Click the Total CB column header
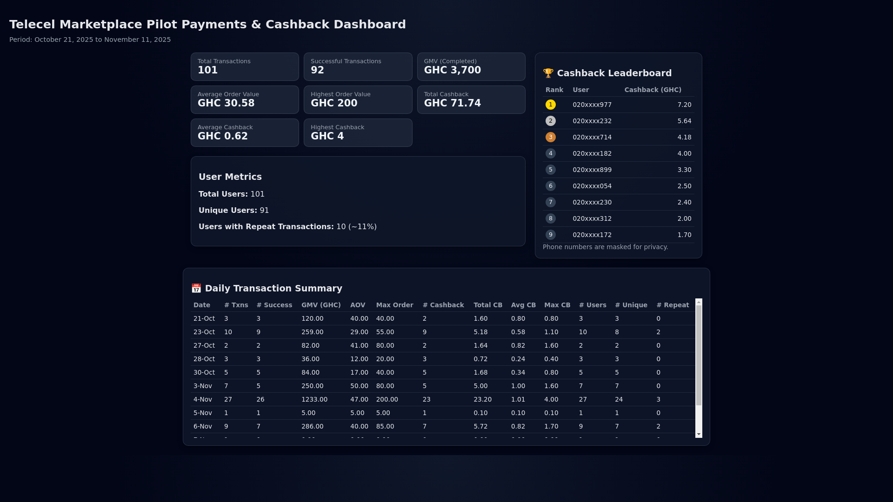The height and width of the screenshot is (502, 893). [x=488, y=305]
